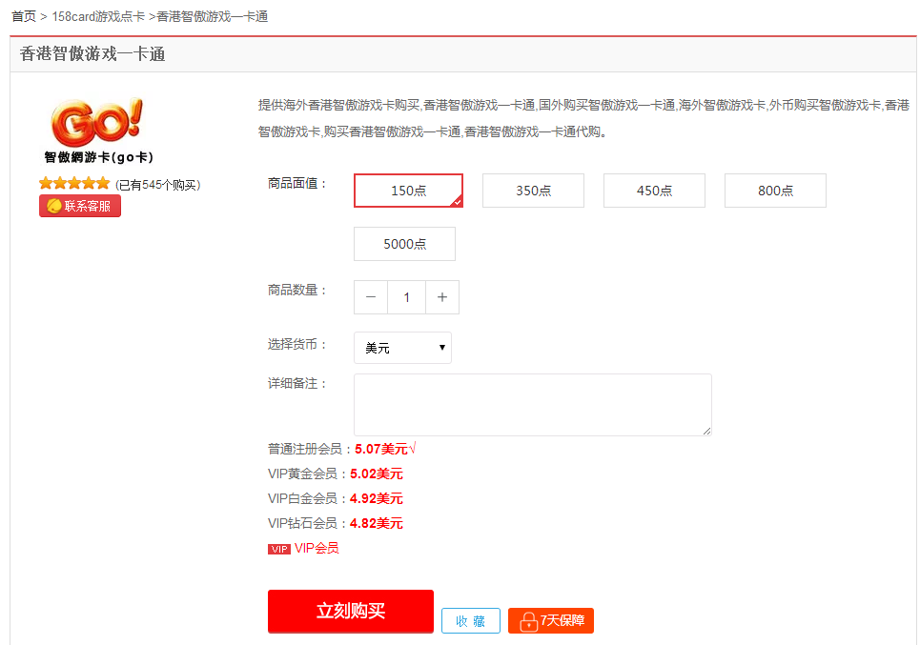
Task: Select the 5000点 face value
Action: tap(404, 244)
